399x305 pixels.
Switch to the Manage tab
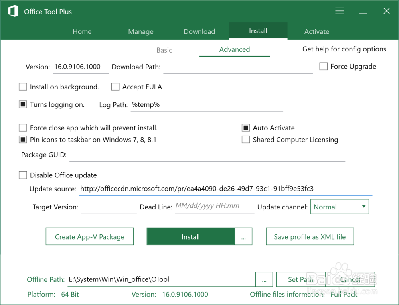click(x=141, y=31)
